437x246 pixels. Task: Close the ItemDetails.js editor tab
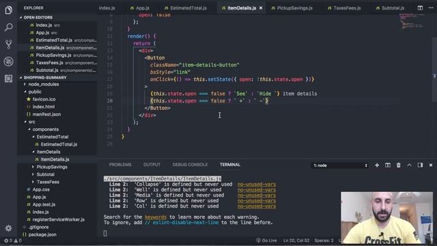pyautogui.click(x=261, y=8)
